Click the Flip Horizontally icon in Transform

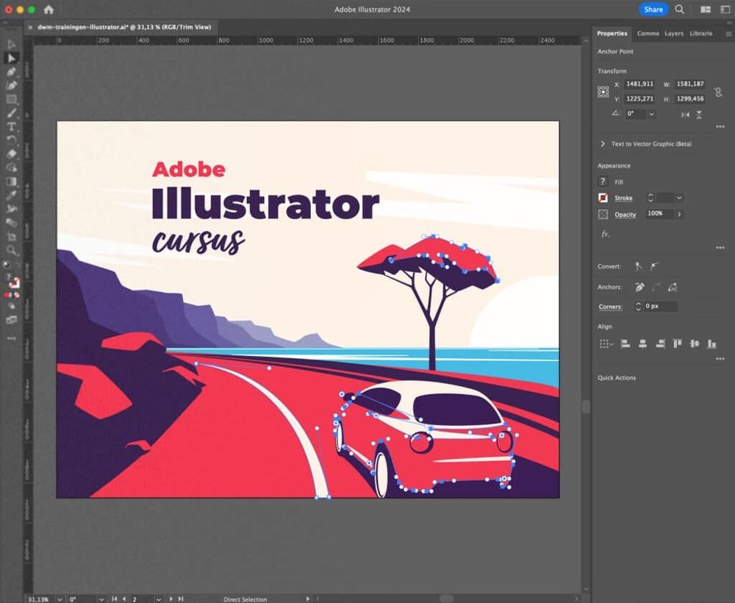pos(685,115)
